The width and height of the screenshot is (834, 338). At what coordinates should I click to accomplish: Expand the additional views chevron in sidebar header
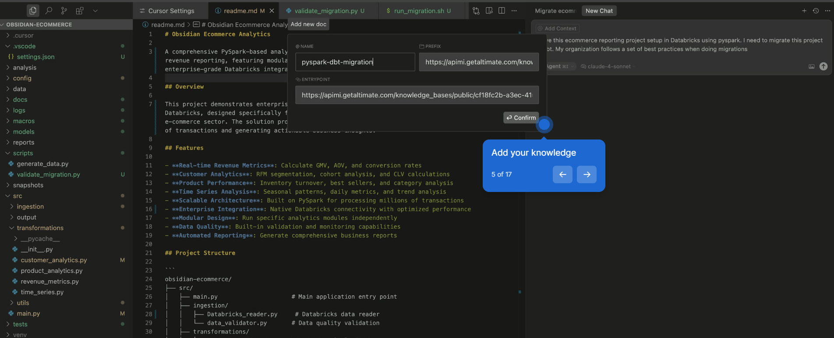point(95,10)
